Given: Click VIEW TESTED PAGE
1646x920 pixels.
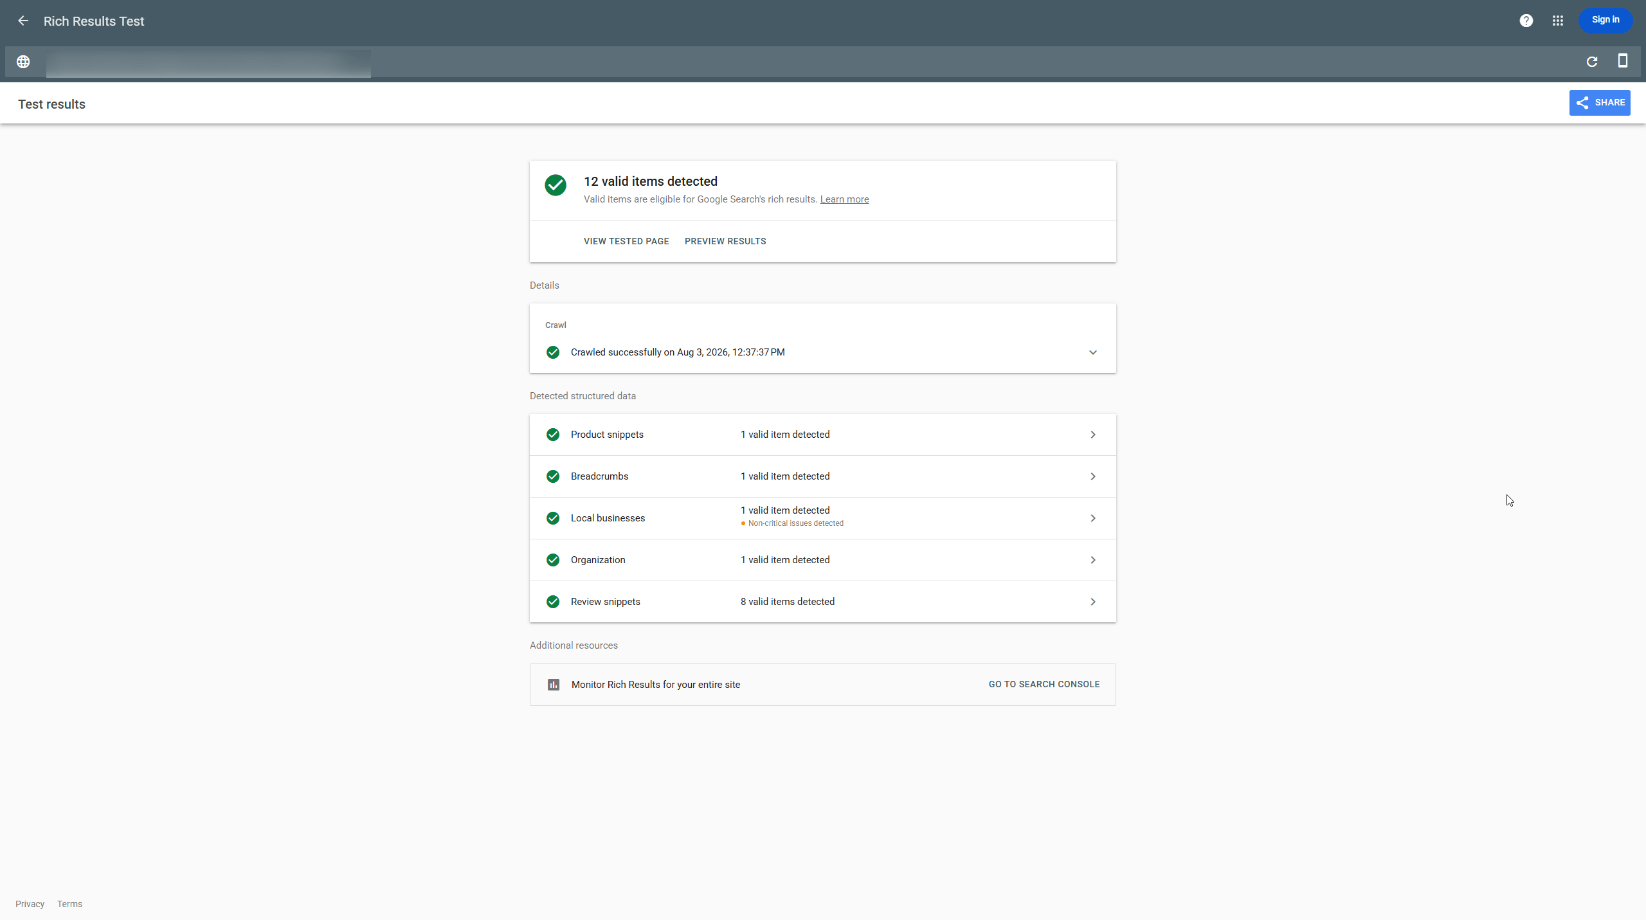Looking at the screenshot, I should 626,241.
